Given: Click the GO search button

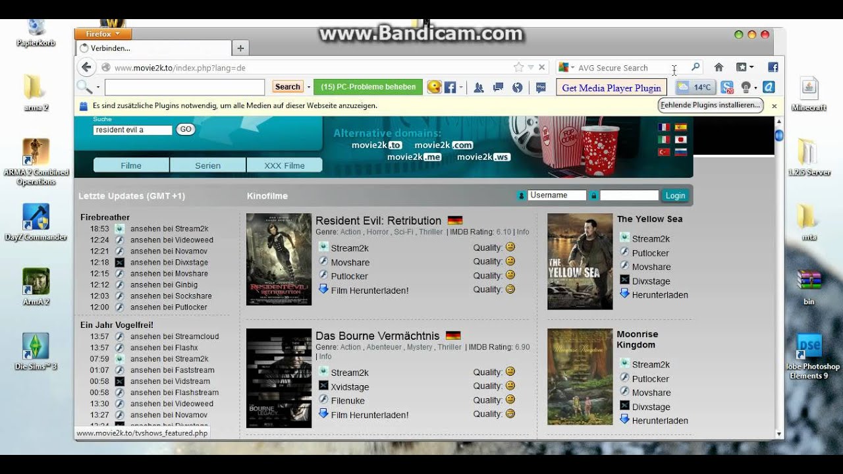Looking at the screenshot, I should (186, 130).
